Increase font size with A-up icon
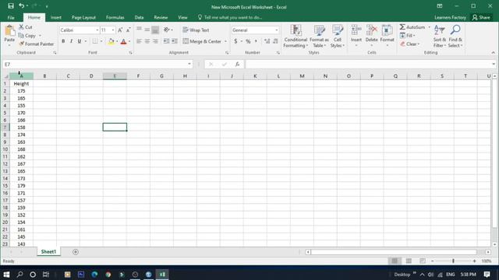This screenshot has width=499, height=280. point(120,30)
